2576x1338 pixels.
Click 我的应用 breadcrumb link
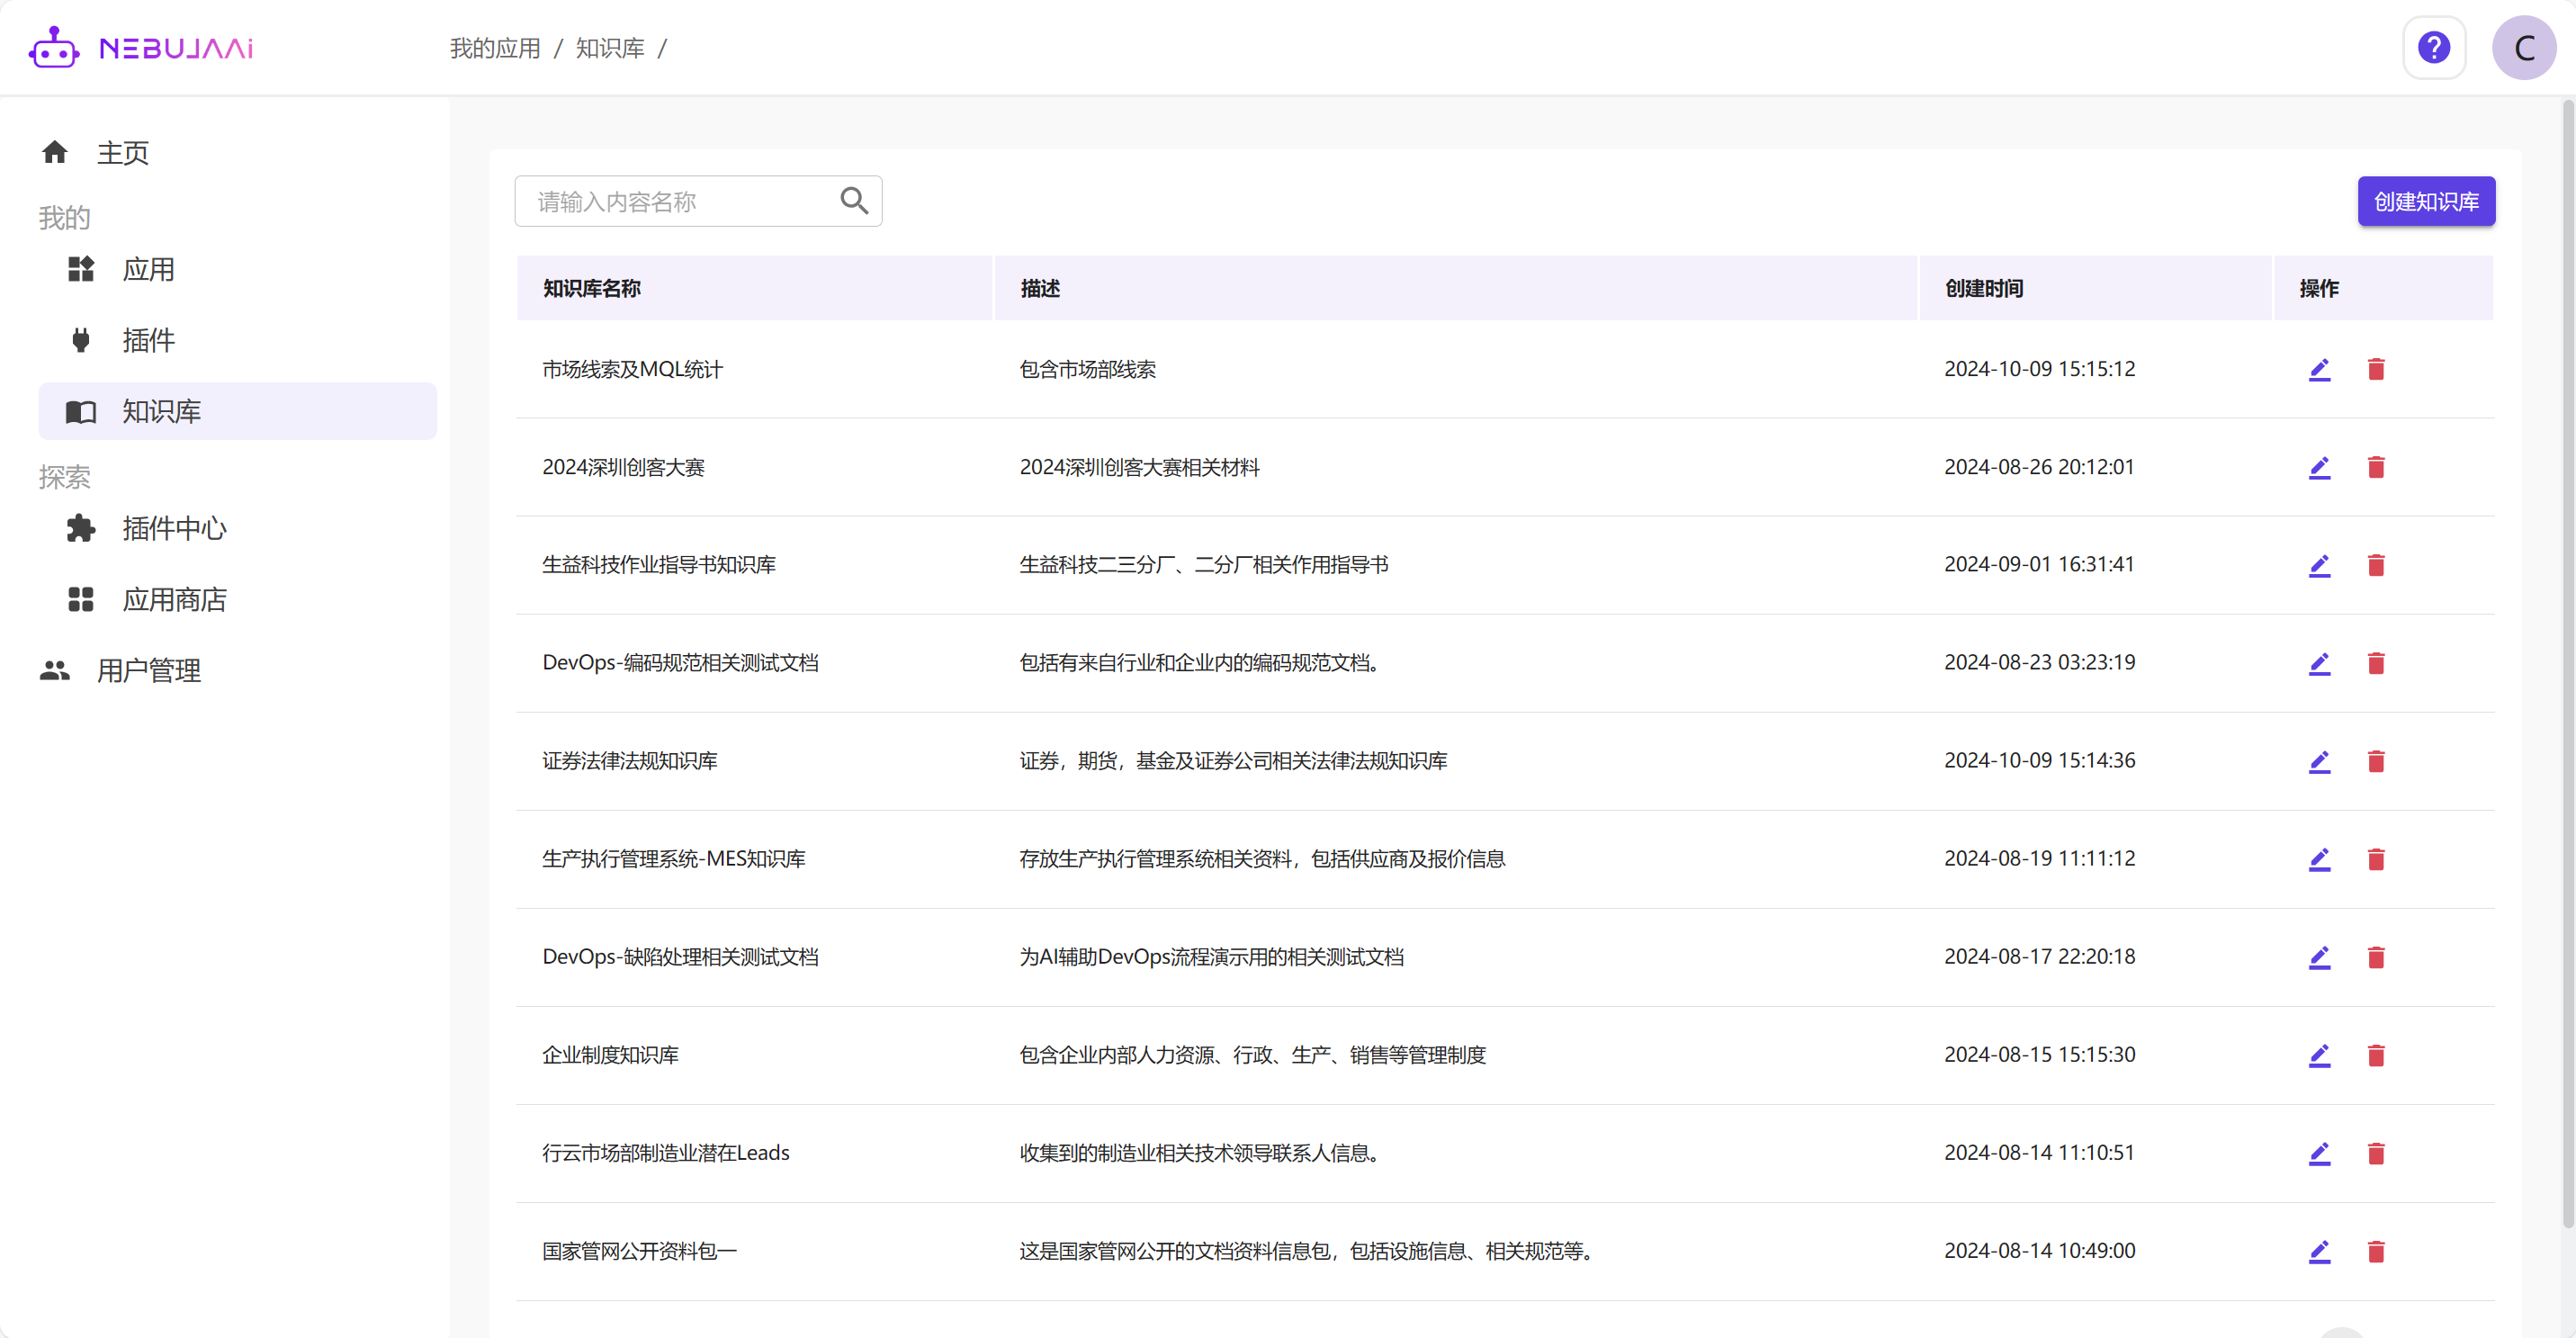pos(494,48)
